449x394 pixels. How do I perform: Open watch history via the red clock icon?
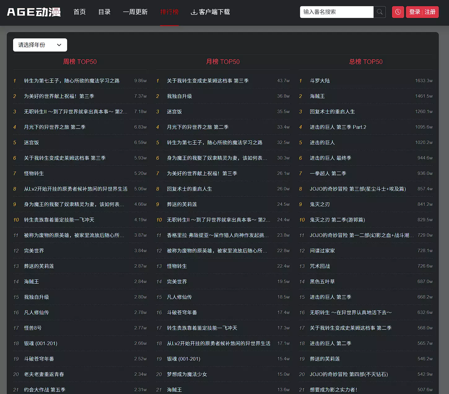[398, 12]
